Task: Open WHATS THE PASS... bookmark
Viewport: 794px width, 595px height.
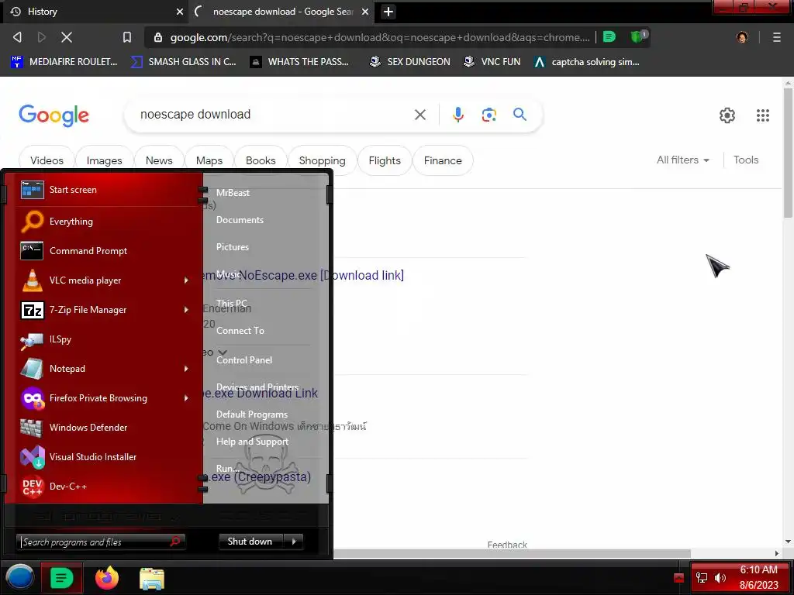Action: 300,62
